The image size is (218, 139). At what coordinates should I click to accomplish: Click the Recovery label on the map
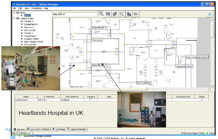coord(97,40)
